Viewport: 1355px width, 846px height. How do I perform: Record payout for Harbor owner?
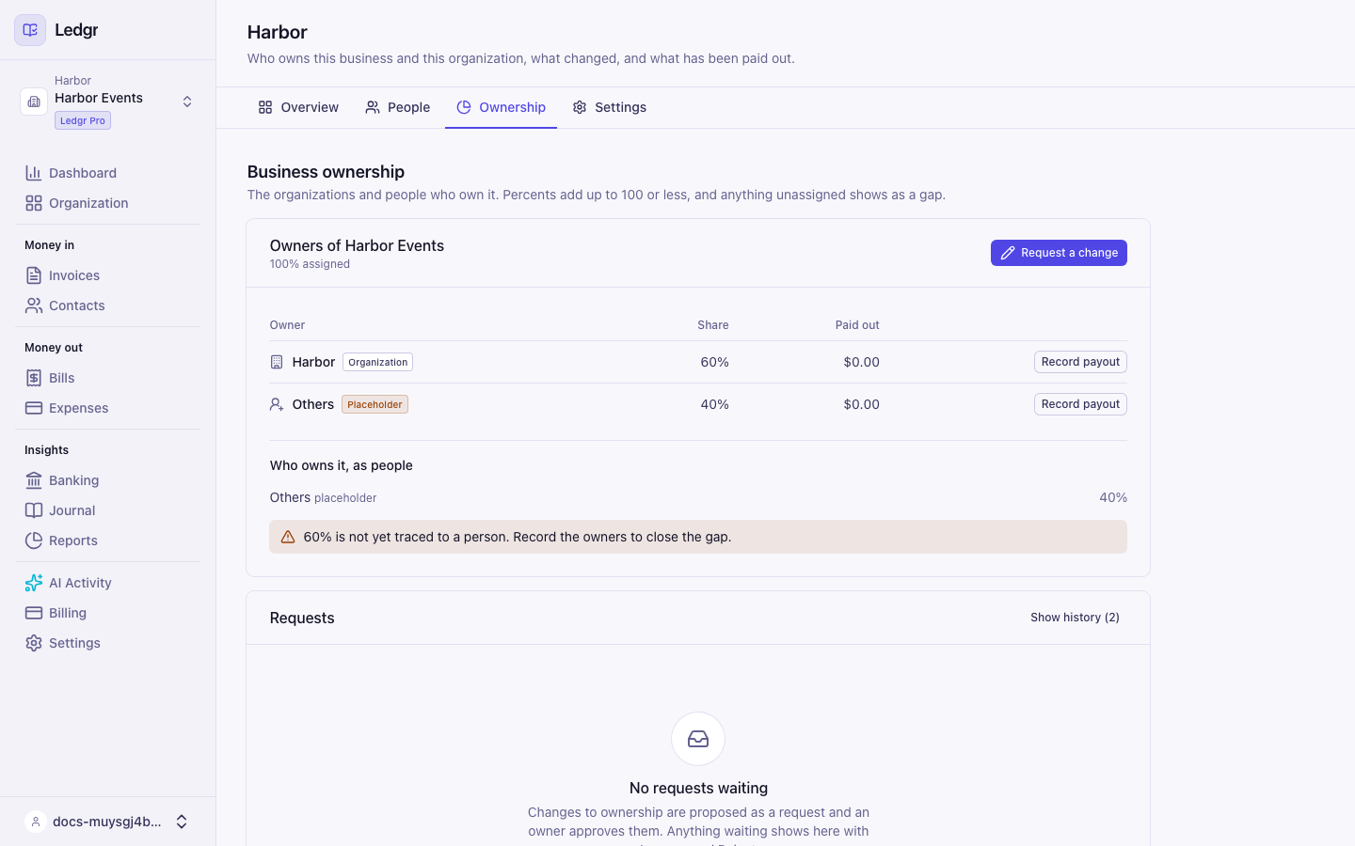tap(1080, 362)
